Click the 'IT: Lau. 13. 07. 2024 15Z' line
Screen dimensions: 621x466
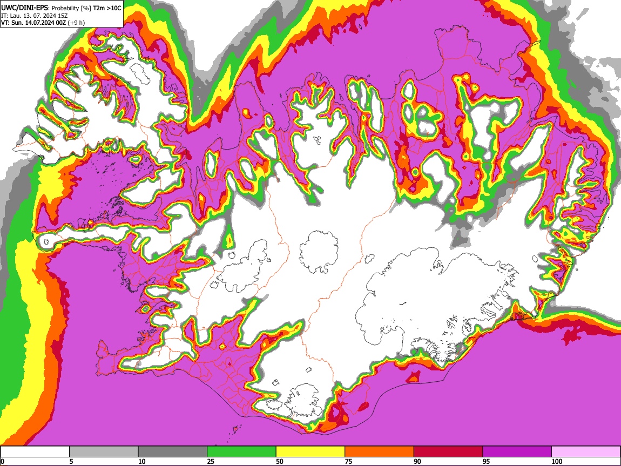pos(35,16)
